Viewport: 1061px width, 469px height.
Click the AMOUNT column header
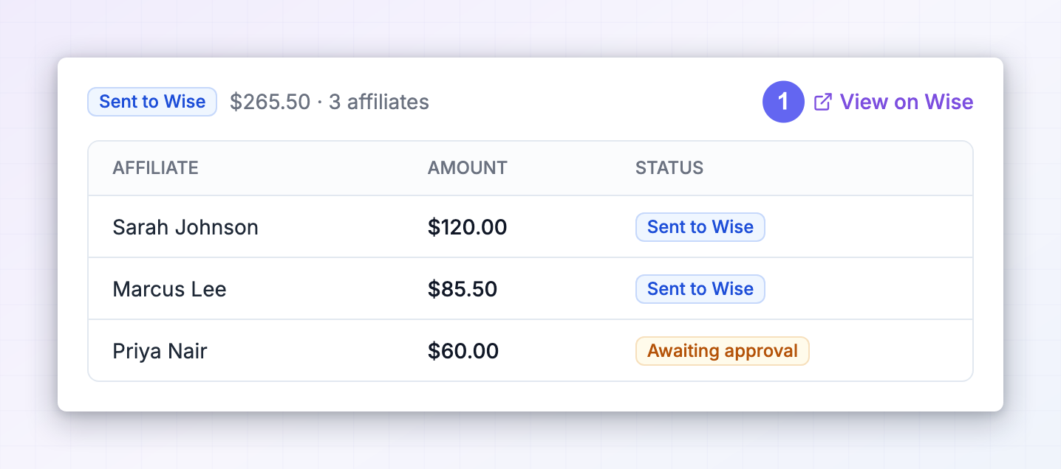pyautogui.click(x=468, y=168)
